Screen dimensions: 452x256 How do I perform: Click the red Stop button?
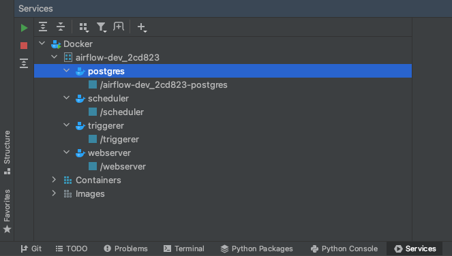tap(24, 46)
